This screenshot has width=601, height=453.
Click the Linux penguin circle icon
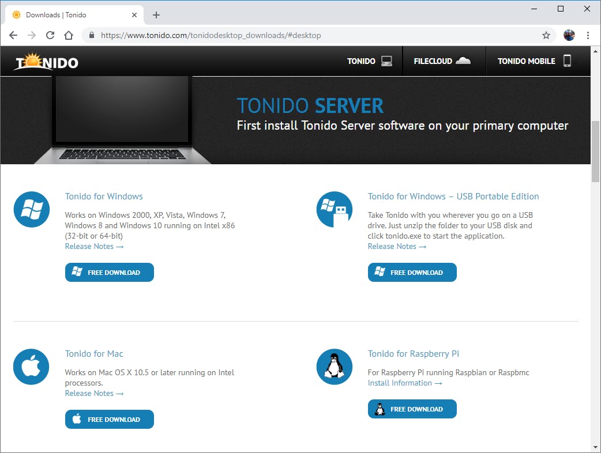click(x=334, y=367)
